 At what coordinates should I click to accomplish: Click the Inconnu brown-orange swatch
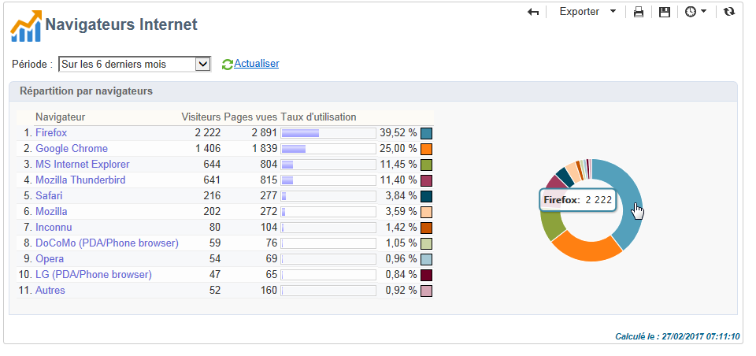pyautogui.click(x=426, y=228)
